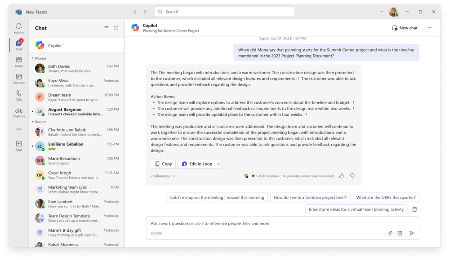449x260 pixels.
Task: Open Babak Shammas chat
Action: pyautogui.click(x=77, y=244)
